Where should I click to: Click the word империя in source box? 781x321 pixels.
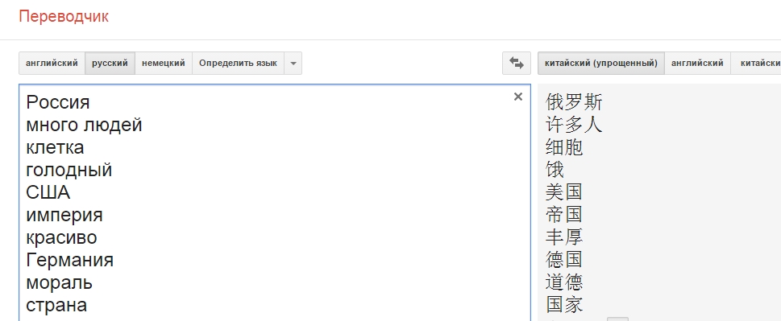tap(64, 215)
